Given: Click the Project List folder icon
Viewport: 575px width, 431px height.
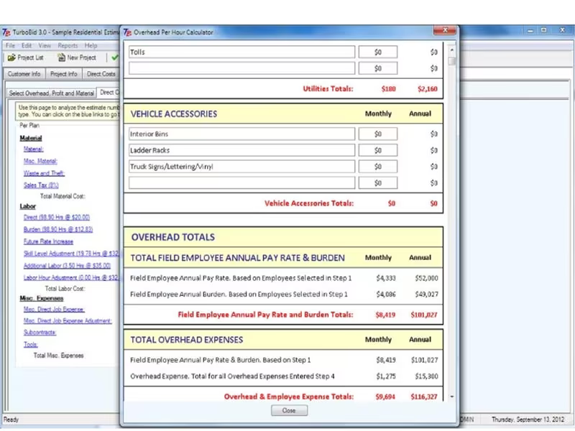Looking at the screenshot, I should point(11,57).
